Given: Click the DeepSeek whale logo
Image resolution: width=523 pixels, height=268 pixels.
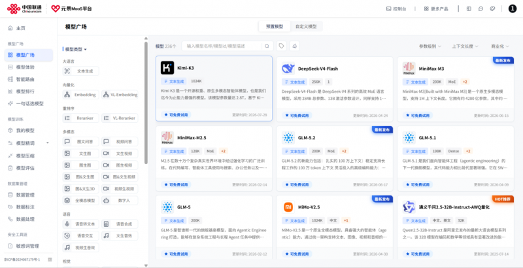Looking at the screenshot, I should coord(288,69).
